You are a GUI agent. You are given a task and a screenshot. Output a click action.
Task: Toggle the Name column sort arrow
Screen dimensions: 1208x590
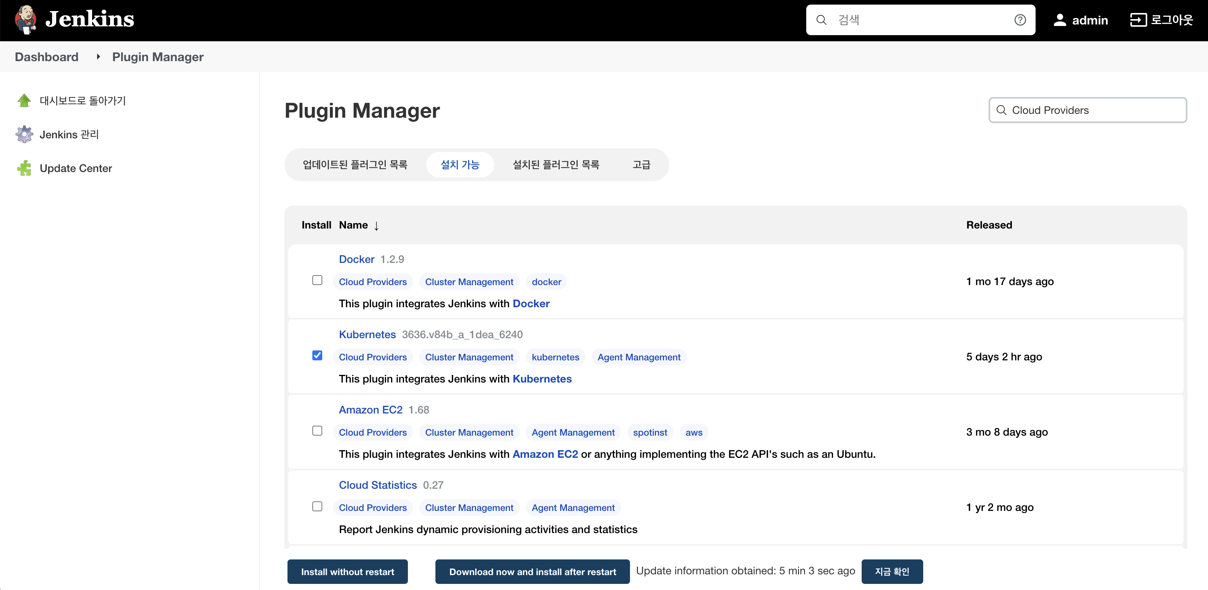[x=376, y=226]
